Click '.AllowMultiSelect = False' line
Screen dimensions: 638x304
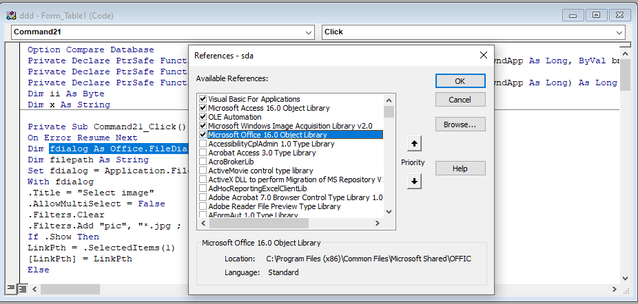(x=96, y=203)
